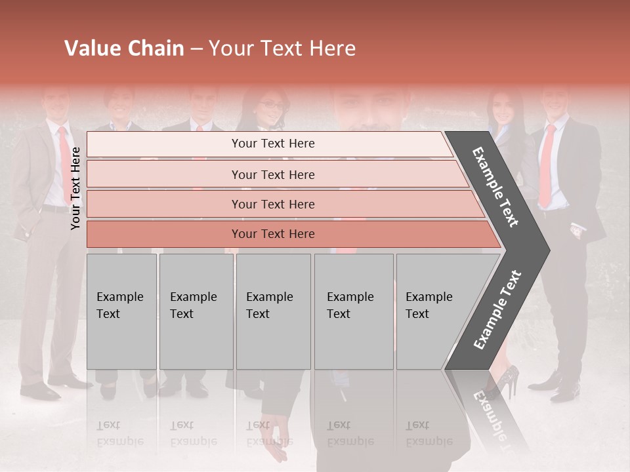Image resolution: width=630 pixels, height=472 pixels.
Task: Select the second 'Your Text Here' bar
Action: tap(272, 174)
